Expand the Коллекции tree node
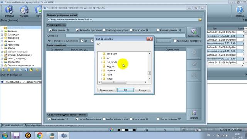The width and height of the screenshot is (247, 139). 2,34
